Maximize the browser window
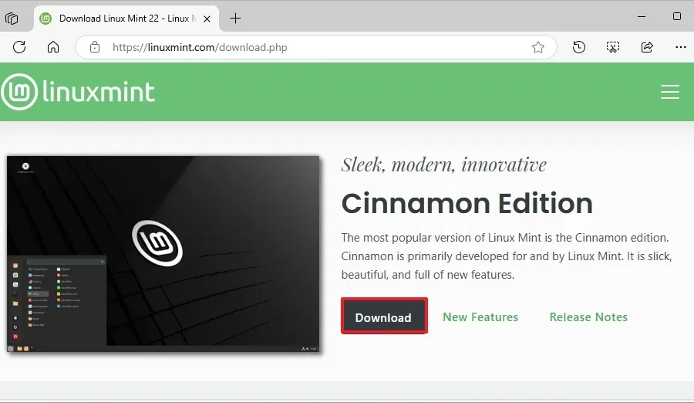 coord(677,16)
